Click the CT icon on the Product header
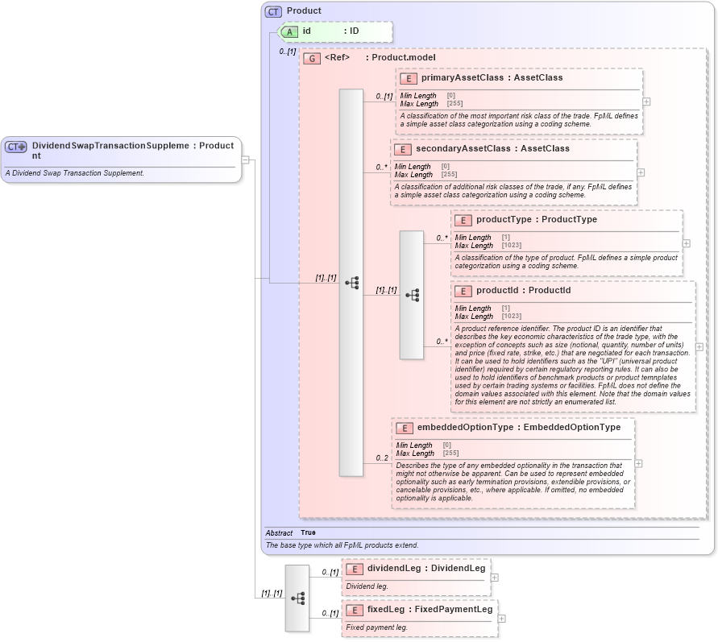This screenshot has height=642, width=718. 274,10
